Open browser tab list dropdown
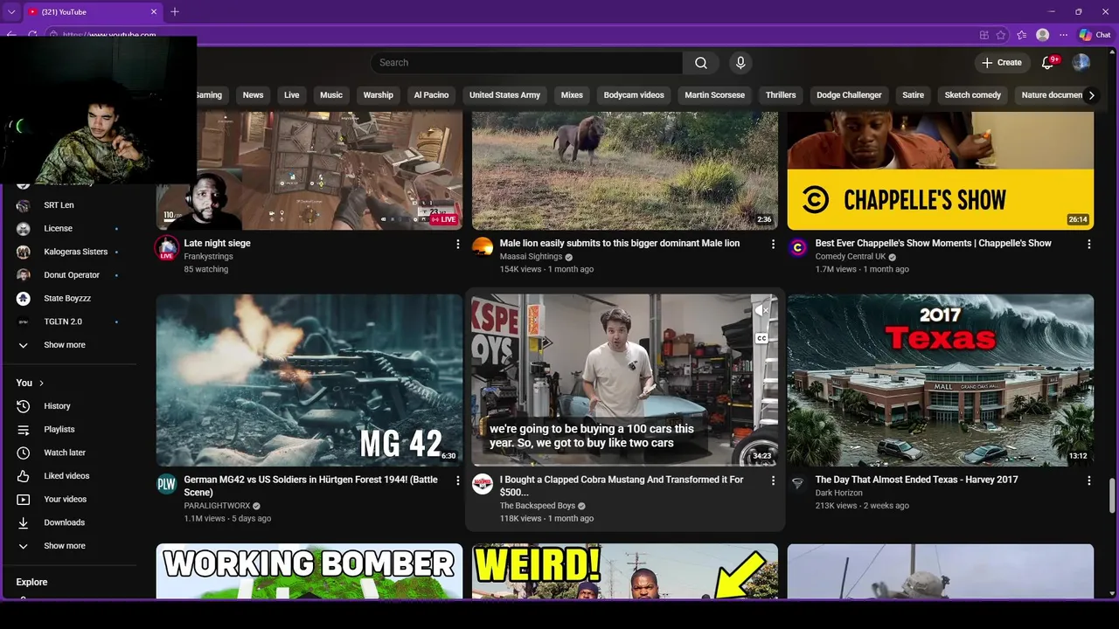1119x629 pixels. (11, 12)
